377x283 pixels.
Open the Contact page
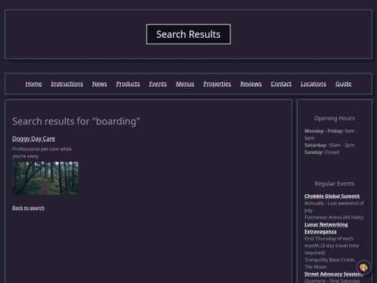point(281,84)
